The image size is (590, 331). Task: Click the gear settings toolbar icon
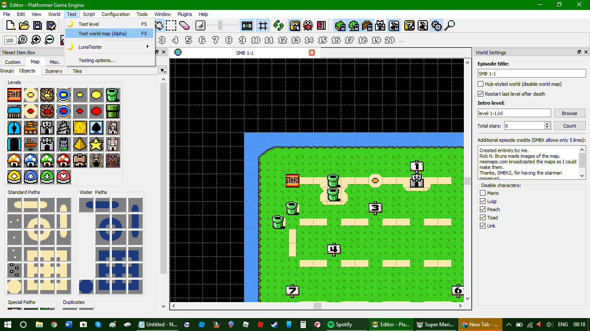tap(437, 25)
